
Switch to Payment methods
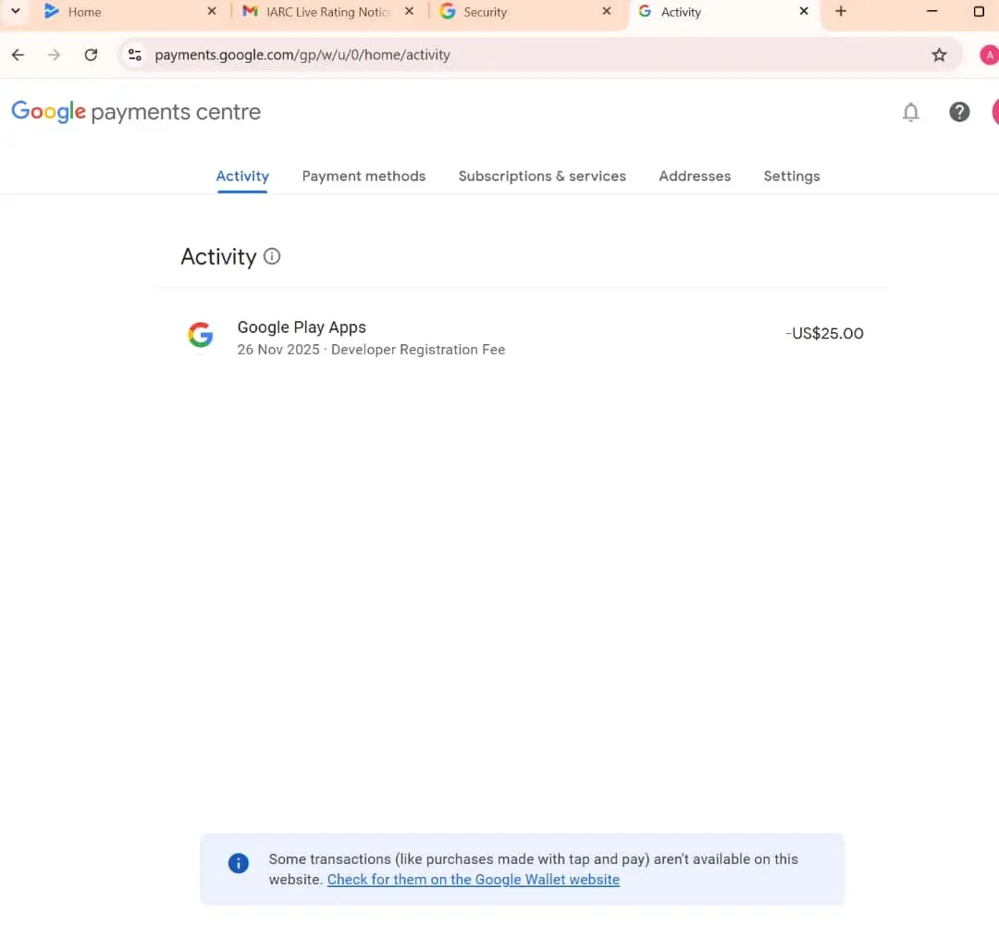pos(364,176)
